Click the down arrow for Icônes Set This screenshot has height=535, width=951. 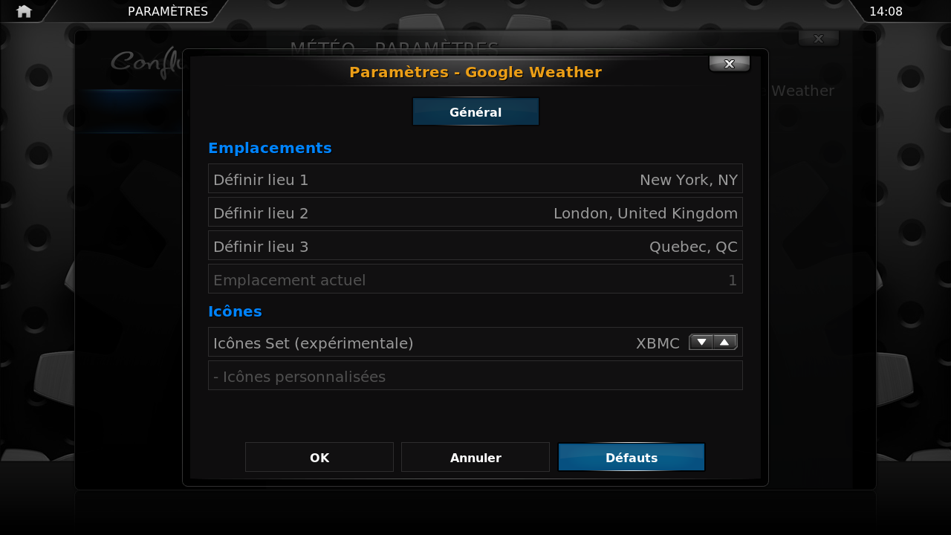701,342
